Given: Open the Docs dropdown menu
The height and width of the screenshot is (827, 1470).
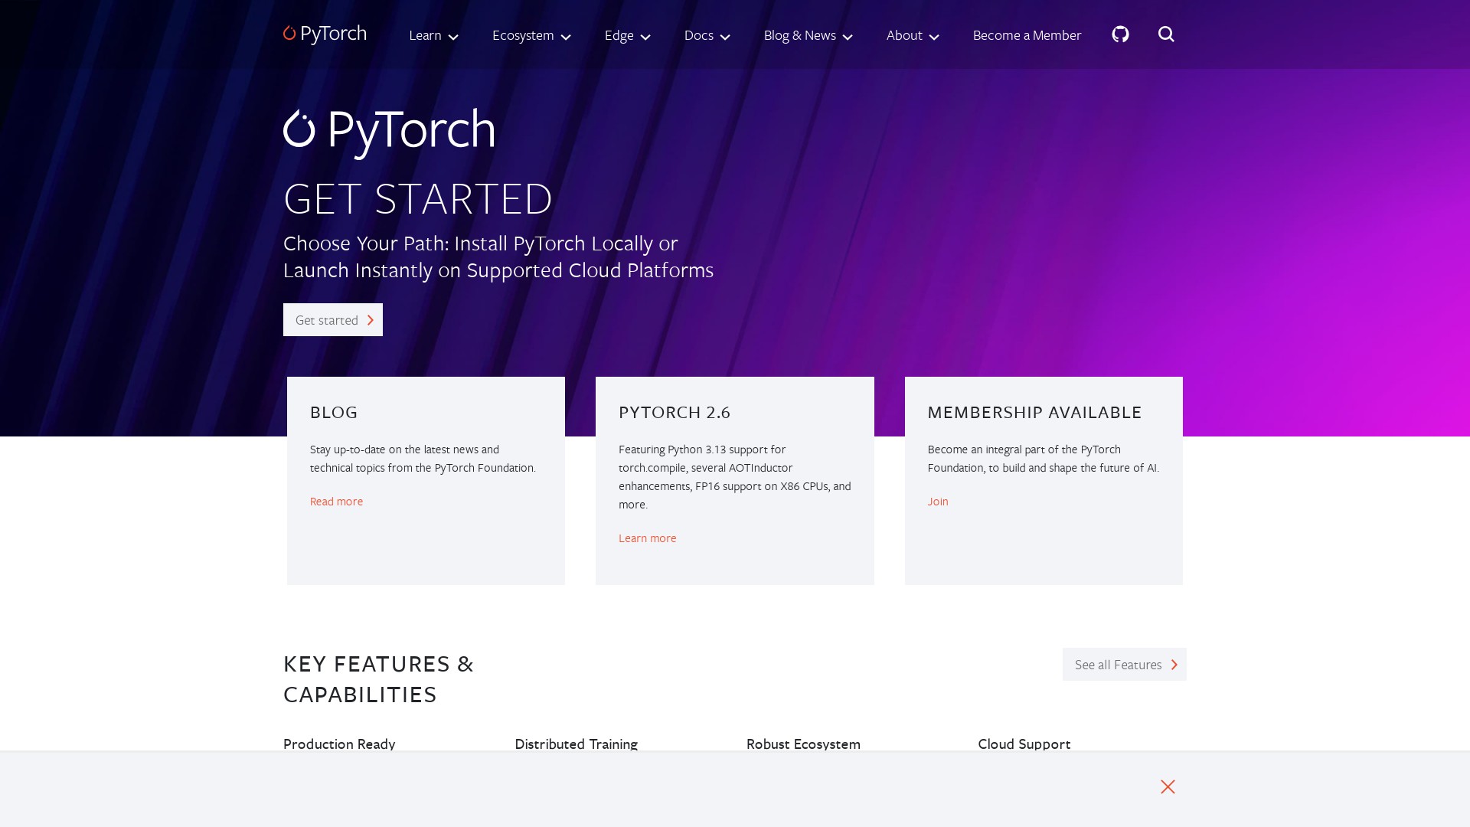Looking at the screenshot, I should pyautogui.click(x=707, y=35).
